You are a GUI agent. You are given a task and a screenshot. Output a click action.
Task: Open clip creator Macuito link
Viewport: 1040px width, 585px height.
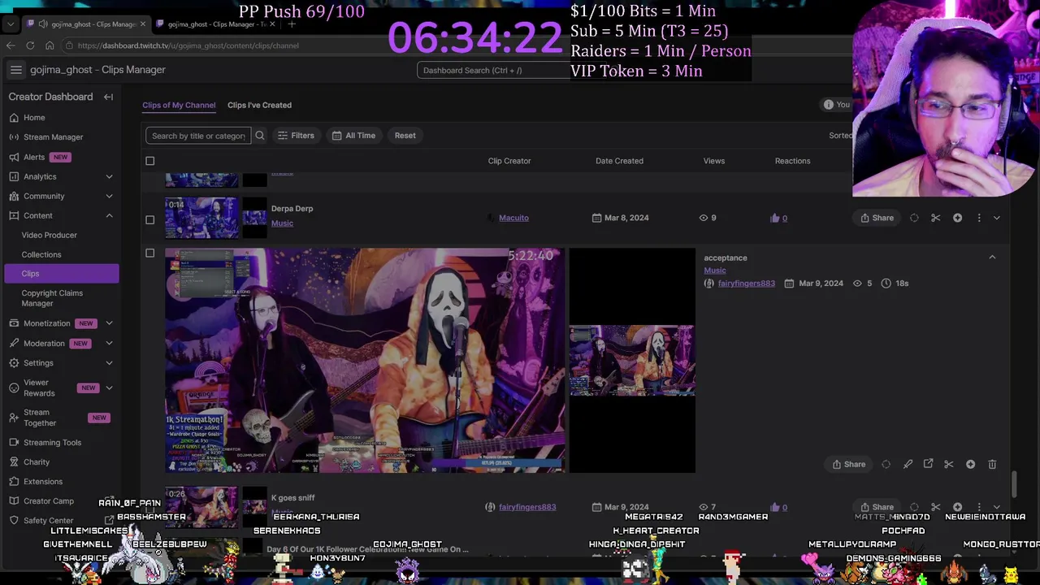[x=513, y=218]
